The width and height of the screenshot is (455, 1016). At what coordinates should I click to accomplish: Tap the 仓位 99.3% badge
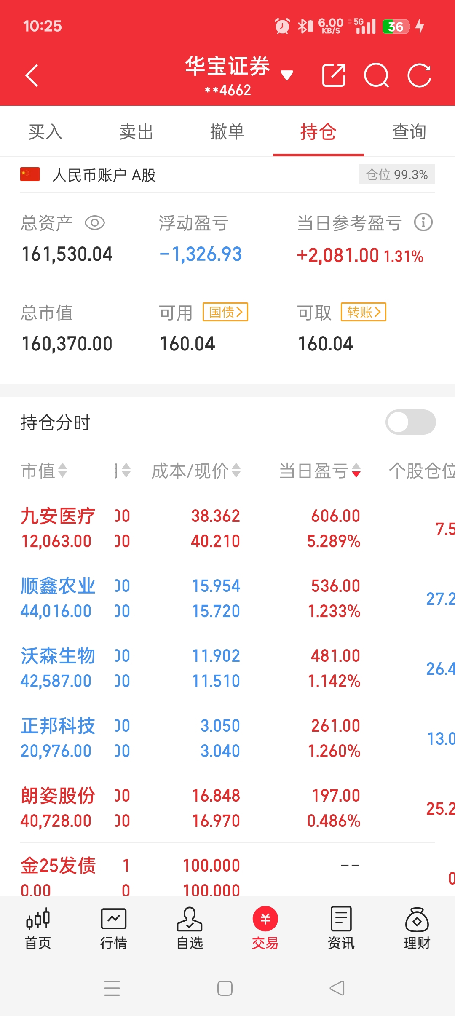(x=397, y=174)
